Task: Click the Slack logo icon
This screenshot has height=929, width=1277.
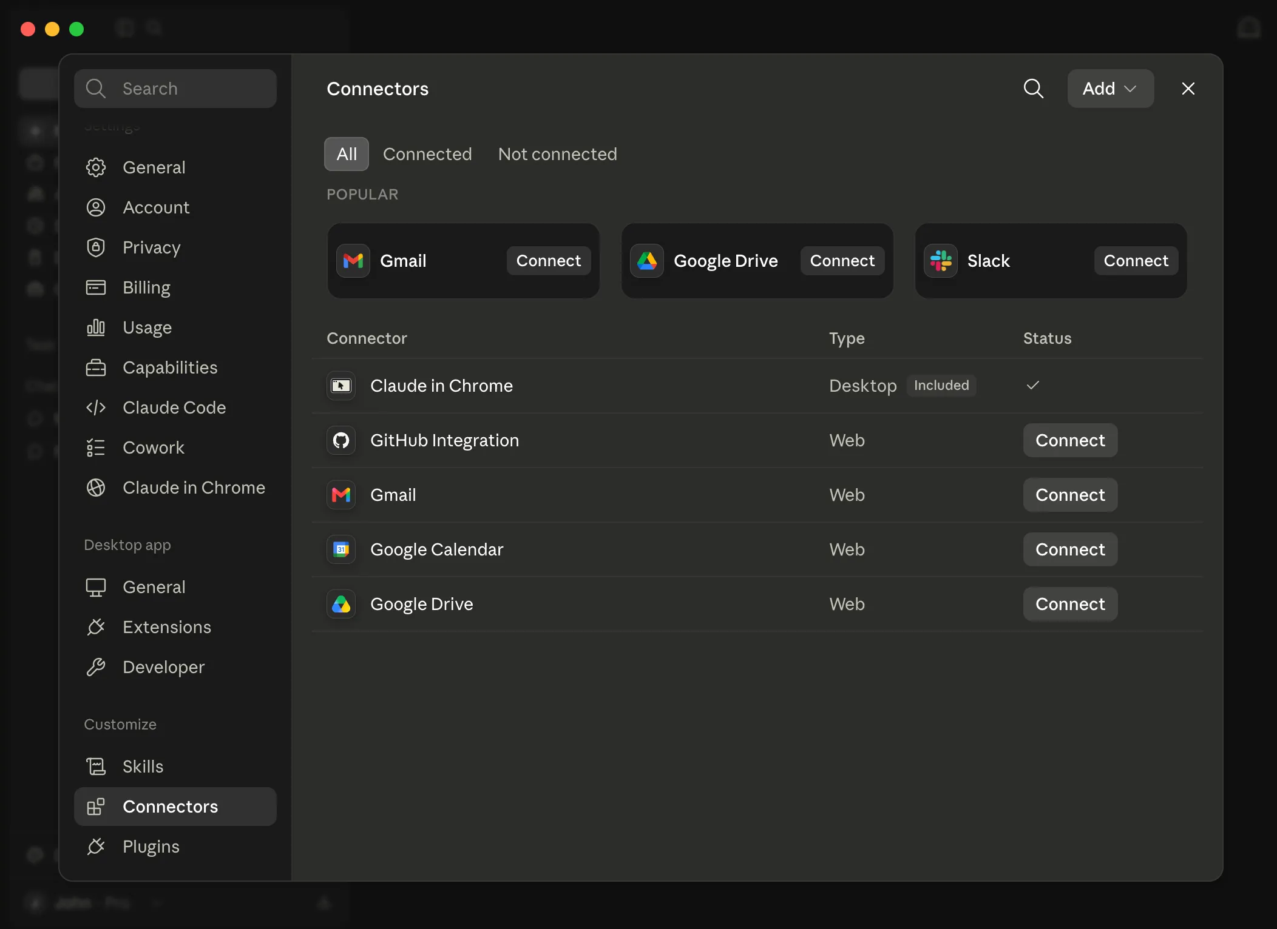Action: pos(941,261)
